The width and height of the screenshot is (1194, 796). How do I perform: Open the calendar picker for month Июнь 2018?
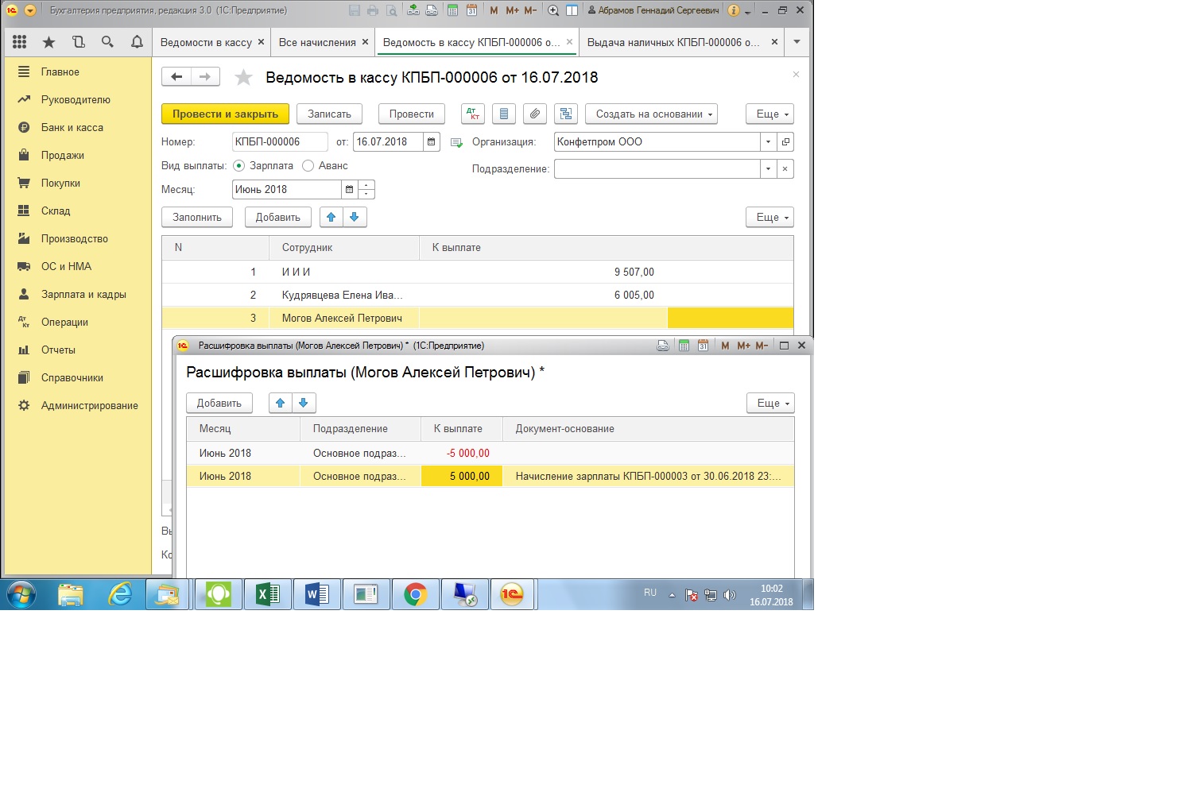[349, 189]
